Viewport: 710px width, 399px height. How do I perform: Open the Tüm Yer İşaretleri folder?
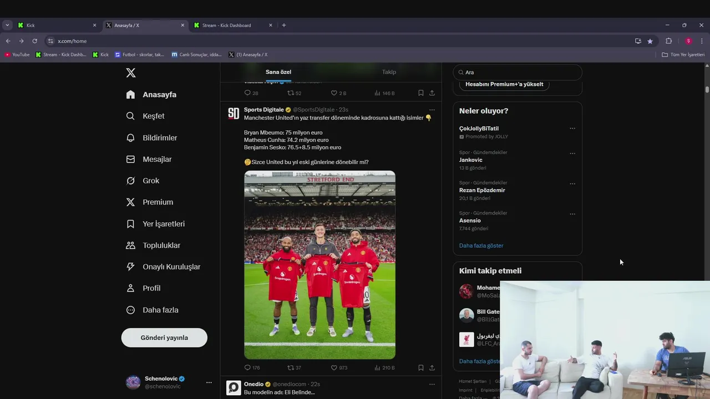(x=683, y=54)
